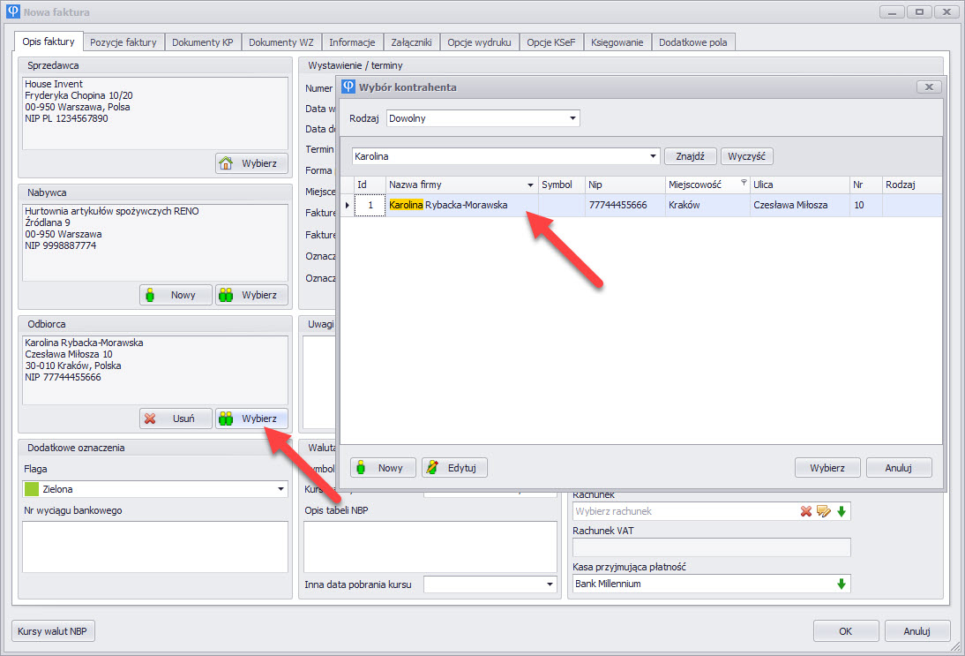Screen dimensions: 965x656
Task: Click the Nr wyciągu bankowego text field
Action: pyautogui.click(x=155, y=547)
